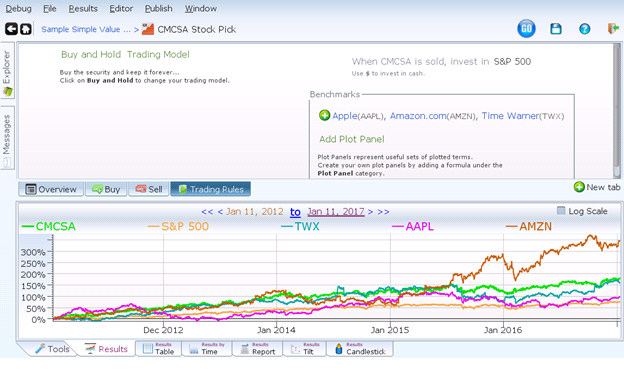Click the 'to' date range link
Image resolution: width=624 pixels, height=370 pixels.
tap(295, 212)
